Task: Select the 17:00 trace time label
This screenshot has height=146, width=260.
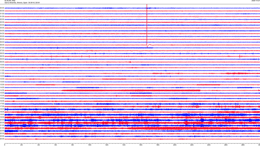Action: (2, 104)
